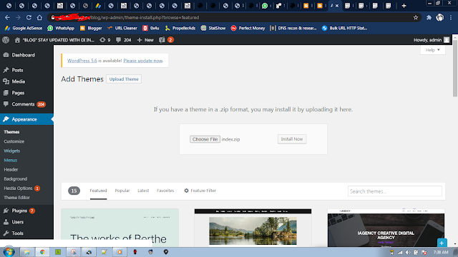
Task: Switch to the Popular themes tab
Action: pyautogui.click(x=122, y=191)
